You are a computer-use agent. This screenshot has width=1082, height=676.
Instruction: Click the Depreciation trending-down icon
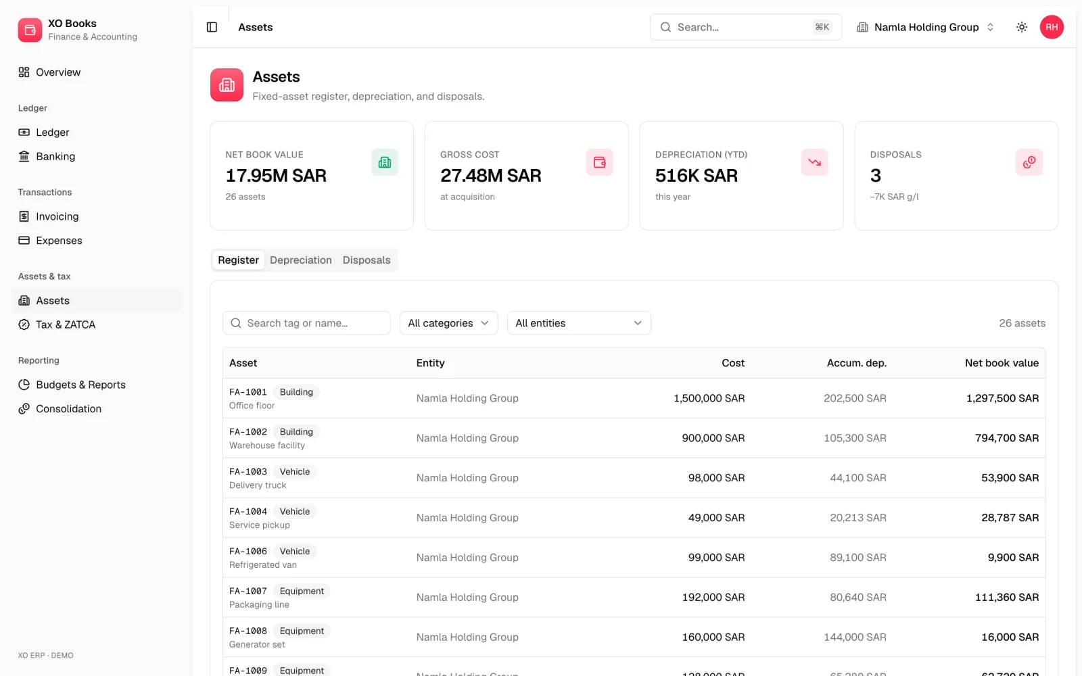coord(814,162)
